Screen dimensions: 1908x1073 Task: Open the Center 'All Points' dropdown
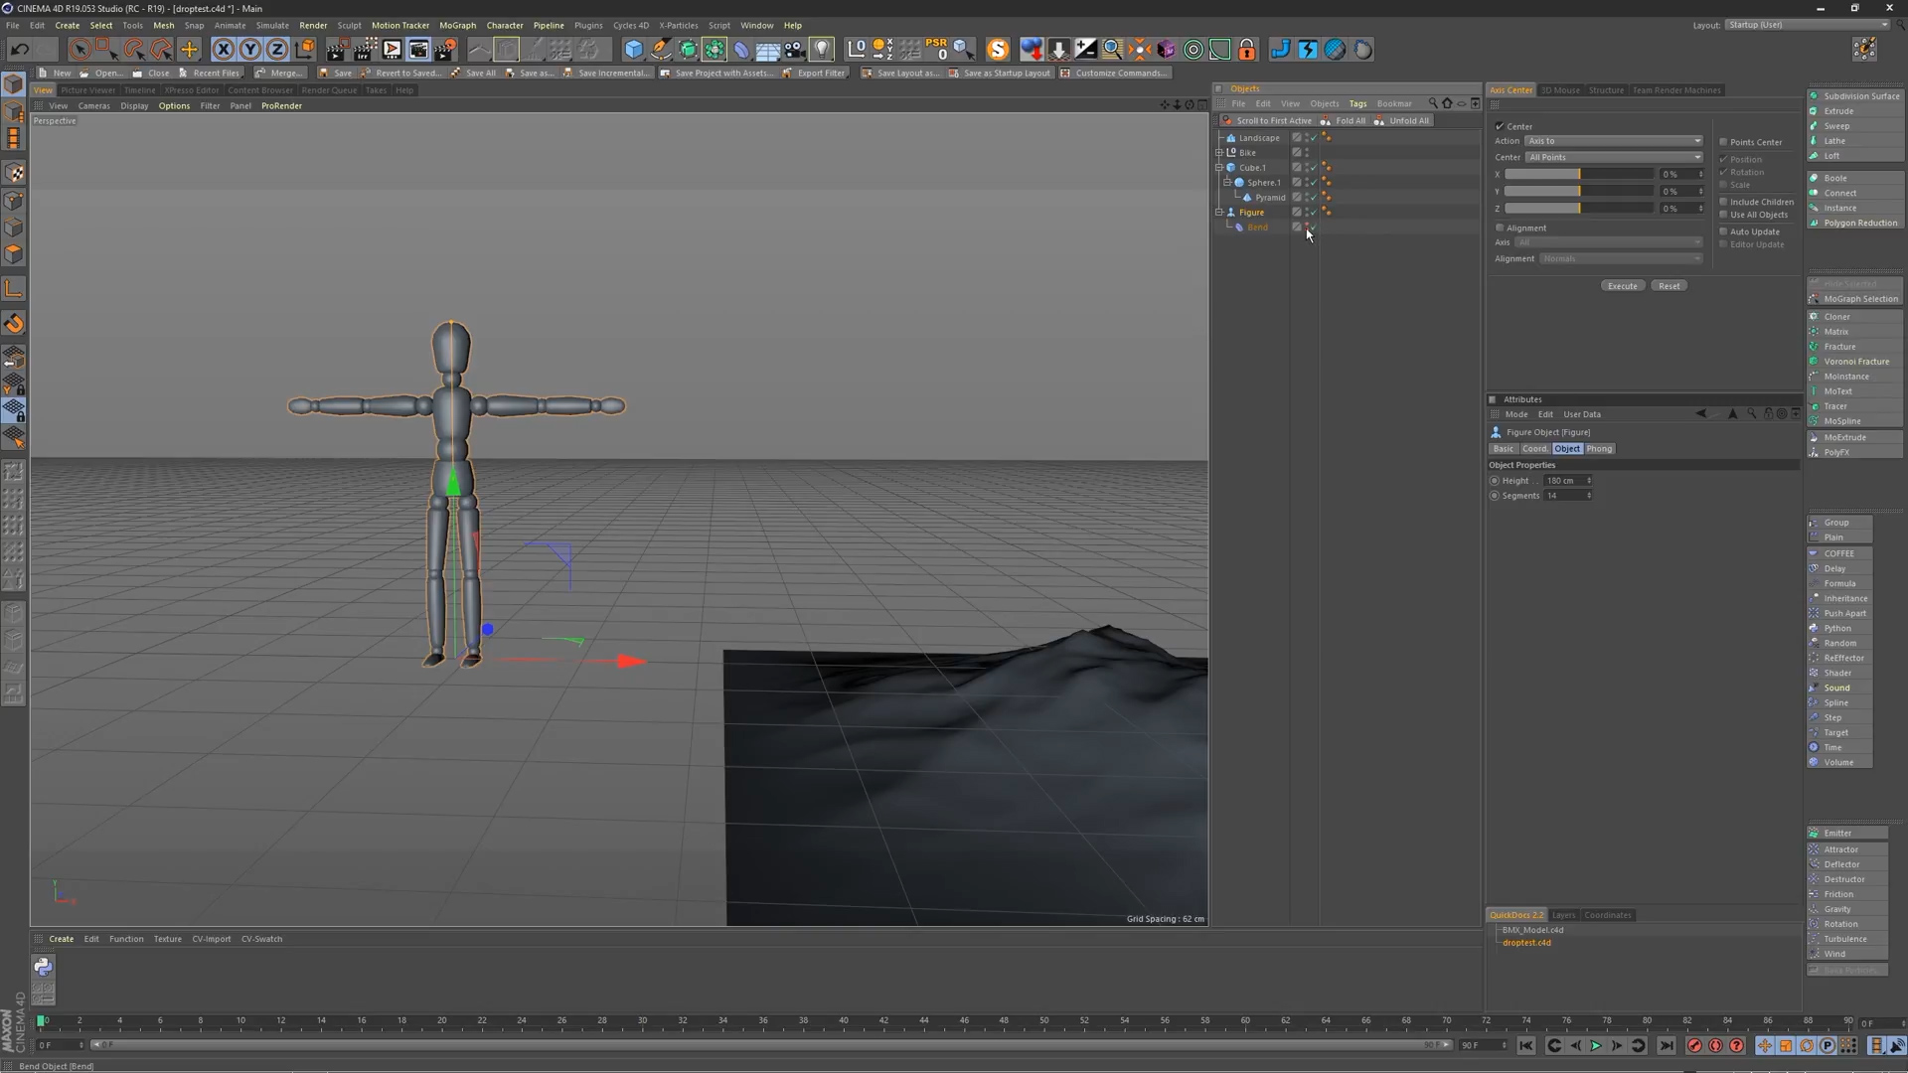tap(1613, 157)
